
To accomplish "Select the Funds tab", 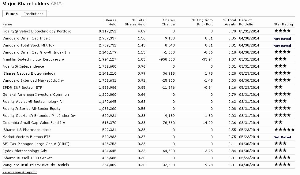I will click(12, 14).
